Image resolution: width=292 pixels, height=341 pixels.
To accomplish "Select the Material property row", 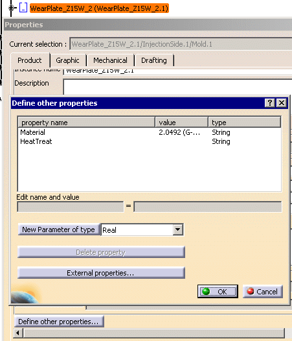I will point(150,132).
